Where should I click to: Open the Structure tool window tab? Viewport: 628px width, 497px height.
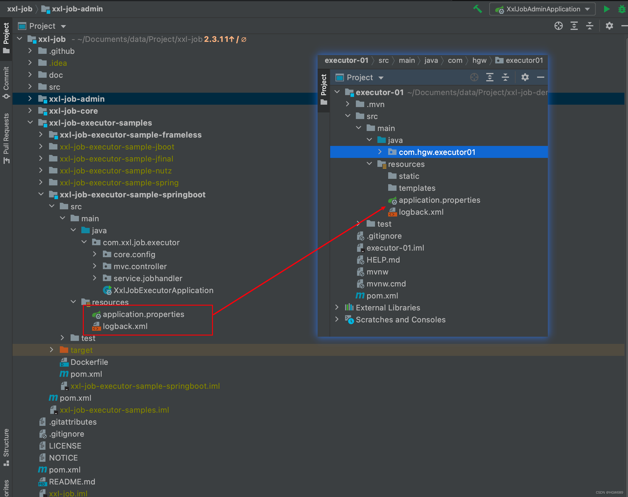(x=6, y=447)
